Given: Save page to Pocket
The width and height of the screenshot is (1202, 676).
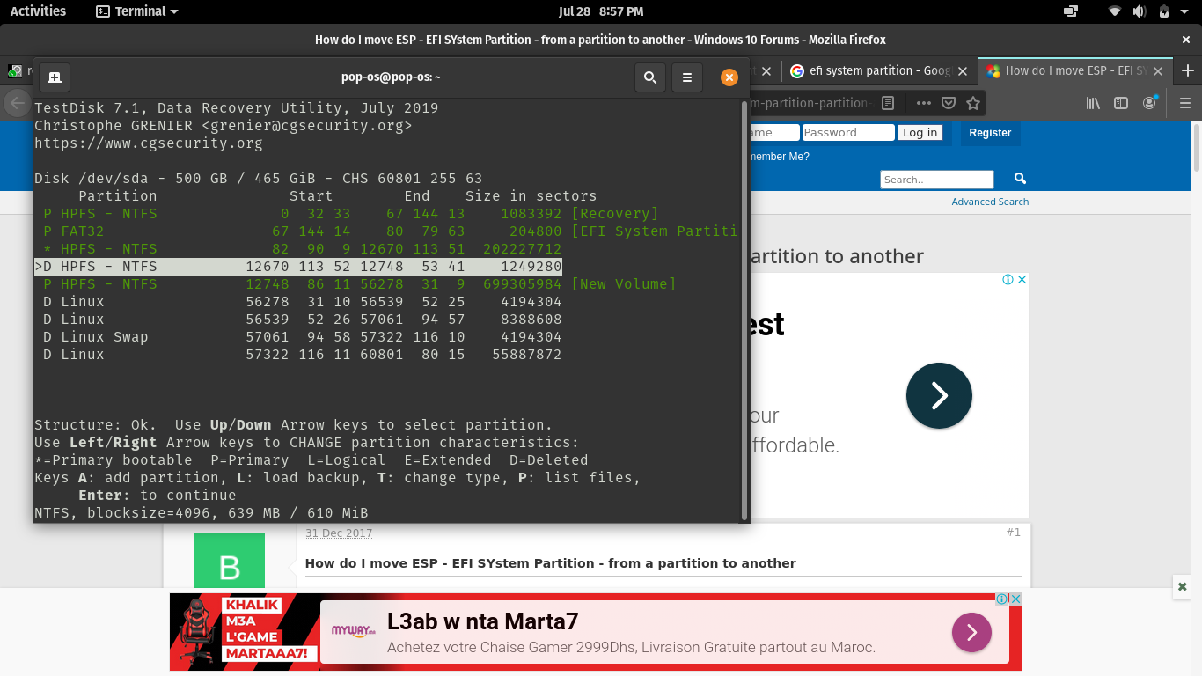Looking at the screenshot, I should pos(949,103).
